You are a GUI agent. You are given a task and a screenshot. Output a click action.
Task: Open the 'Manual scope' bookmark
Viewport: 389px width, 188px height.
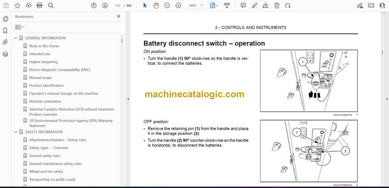coord(41,78)
